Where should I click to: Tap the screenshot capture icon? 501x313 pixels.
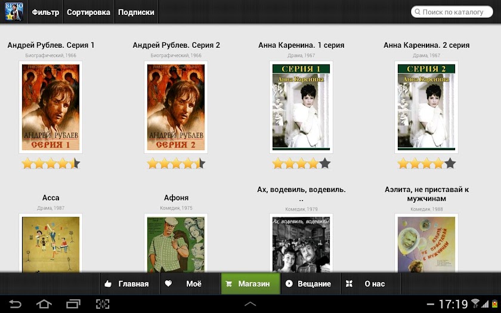click(x=103, y=303)
